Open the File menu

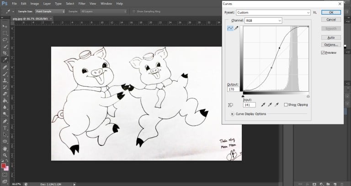(x=14, y=4)
